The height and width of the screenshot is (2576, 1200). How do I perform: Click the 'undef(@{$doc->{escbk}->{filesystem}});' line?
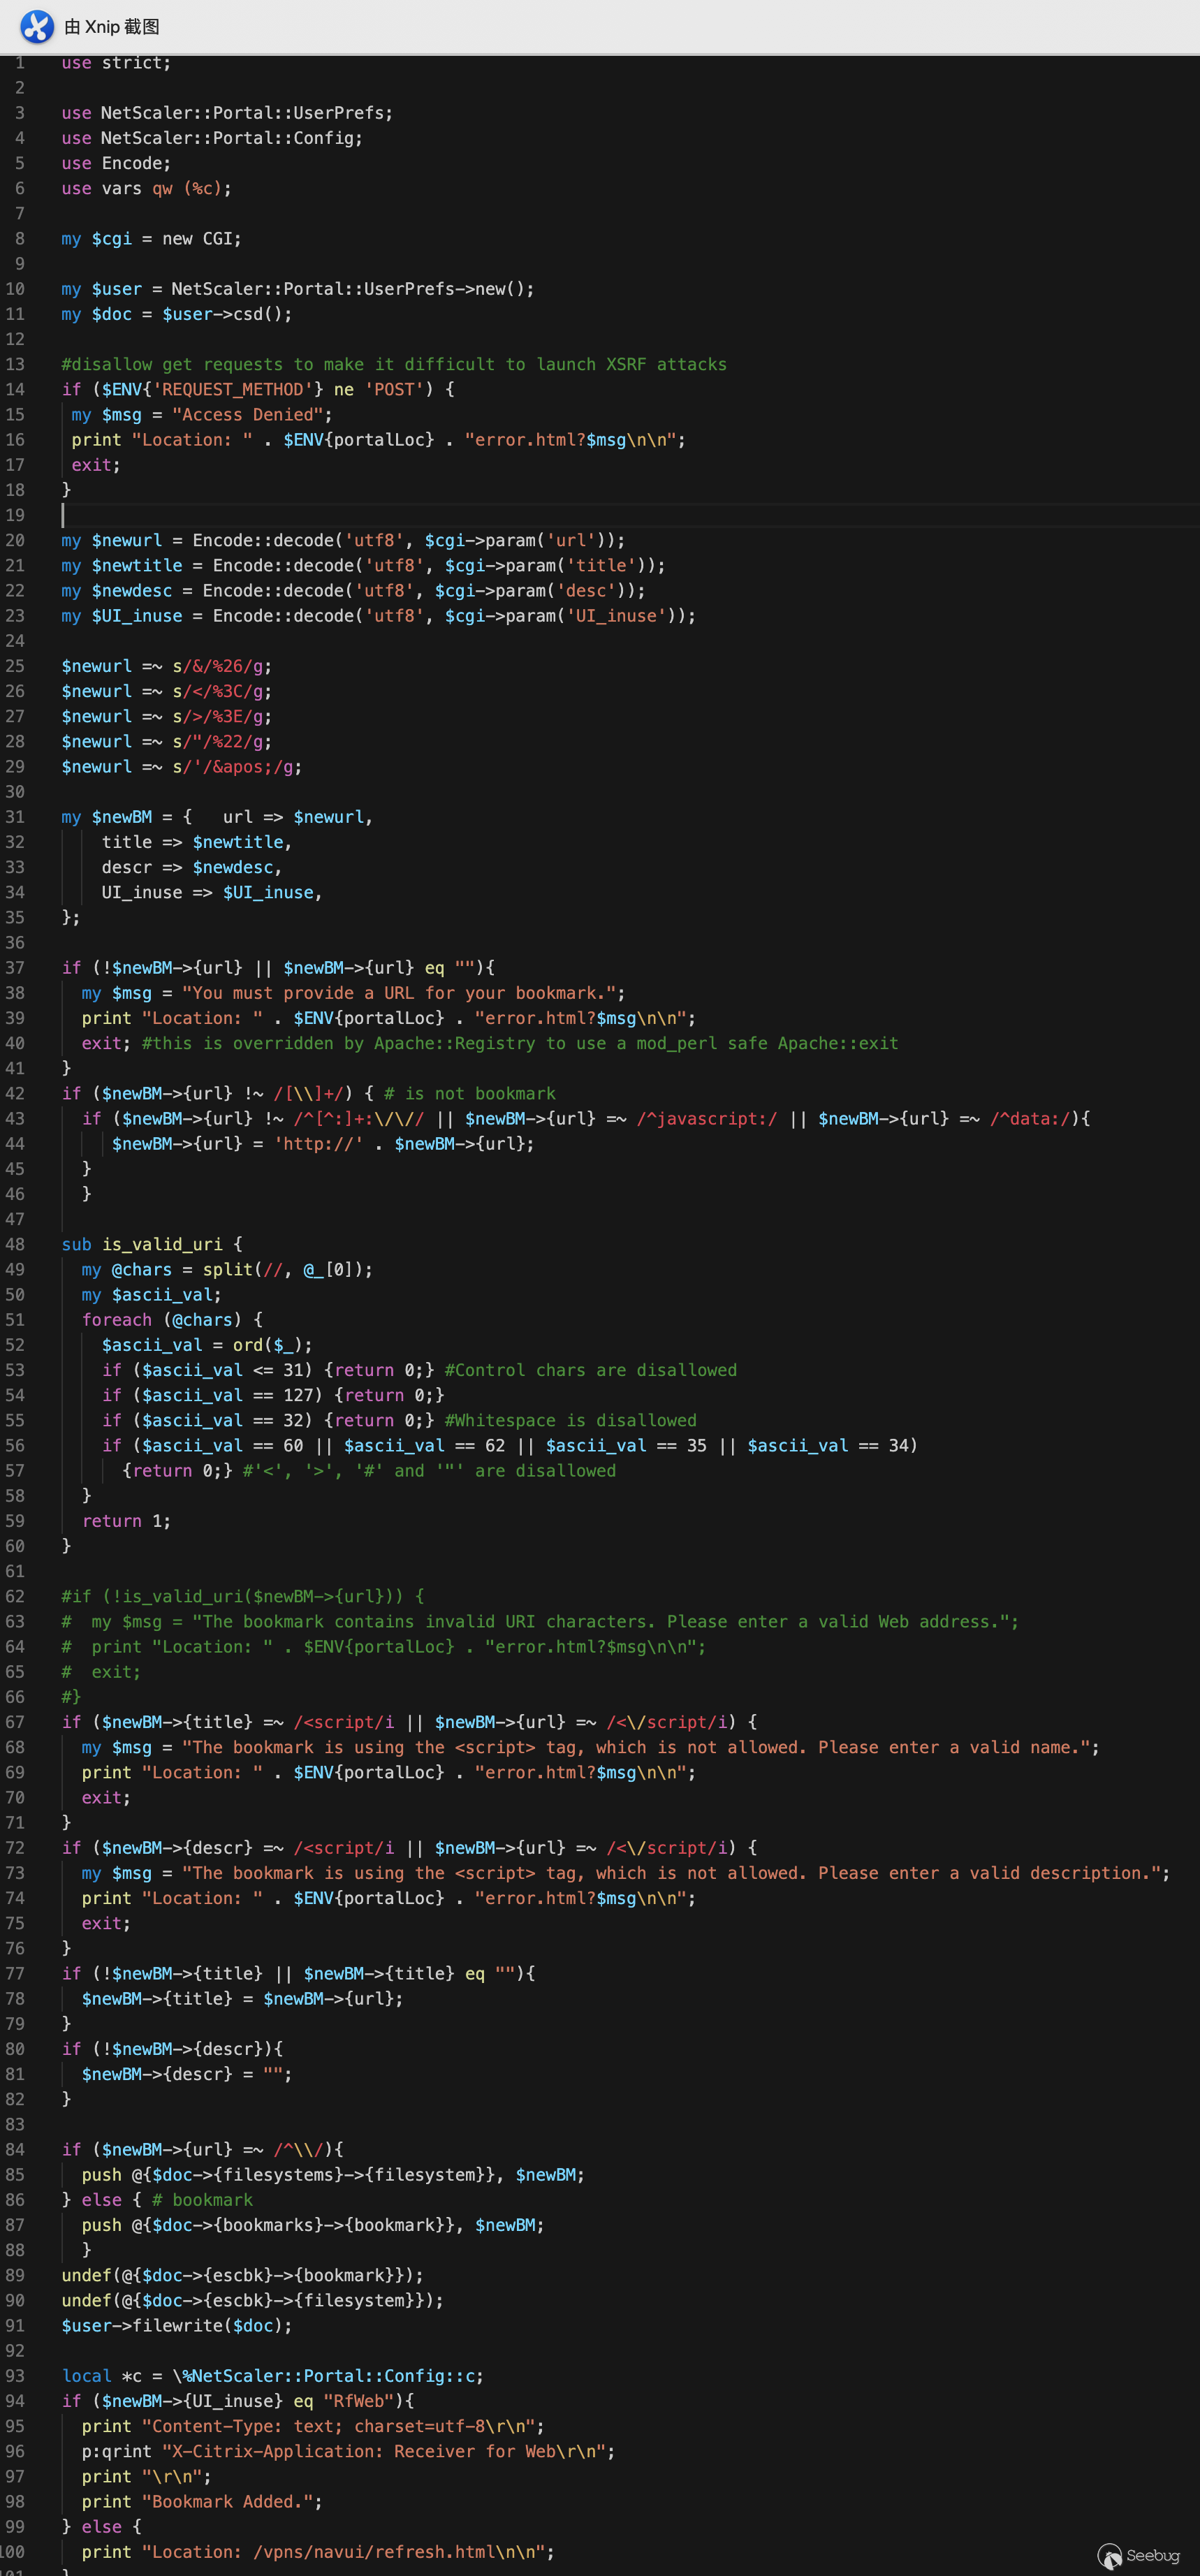[x=253, y=2300]
